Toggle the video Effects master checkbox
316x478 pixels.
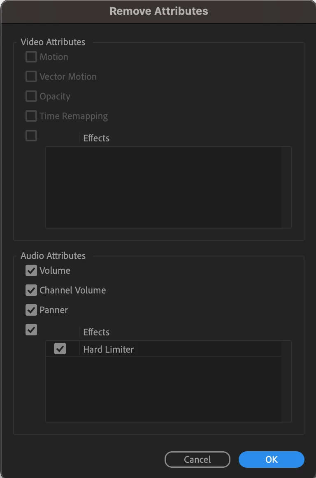[31, 136]
